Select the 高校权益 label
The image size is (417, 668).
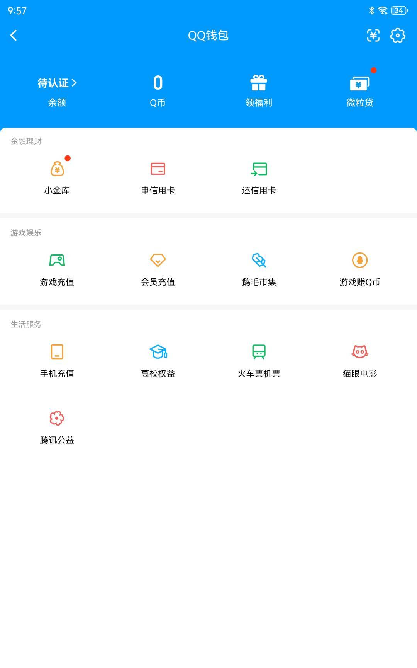point(158,373)
